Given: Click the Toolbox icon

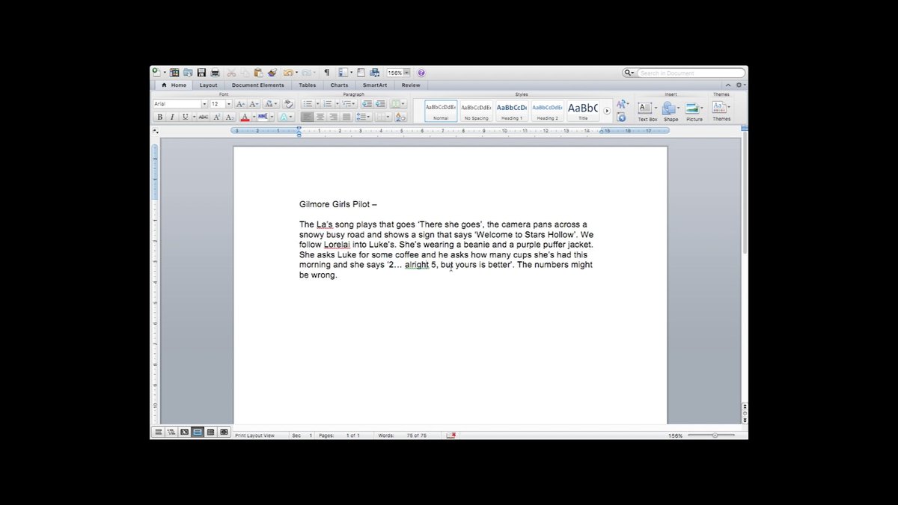Looking at the screenshot, I should [361, 73].
